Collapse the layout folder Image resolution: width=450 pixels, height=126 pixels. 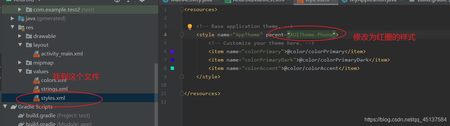tap(20, 45)
